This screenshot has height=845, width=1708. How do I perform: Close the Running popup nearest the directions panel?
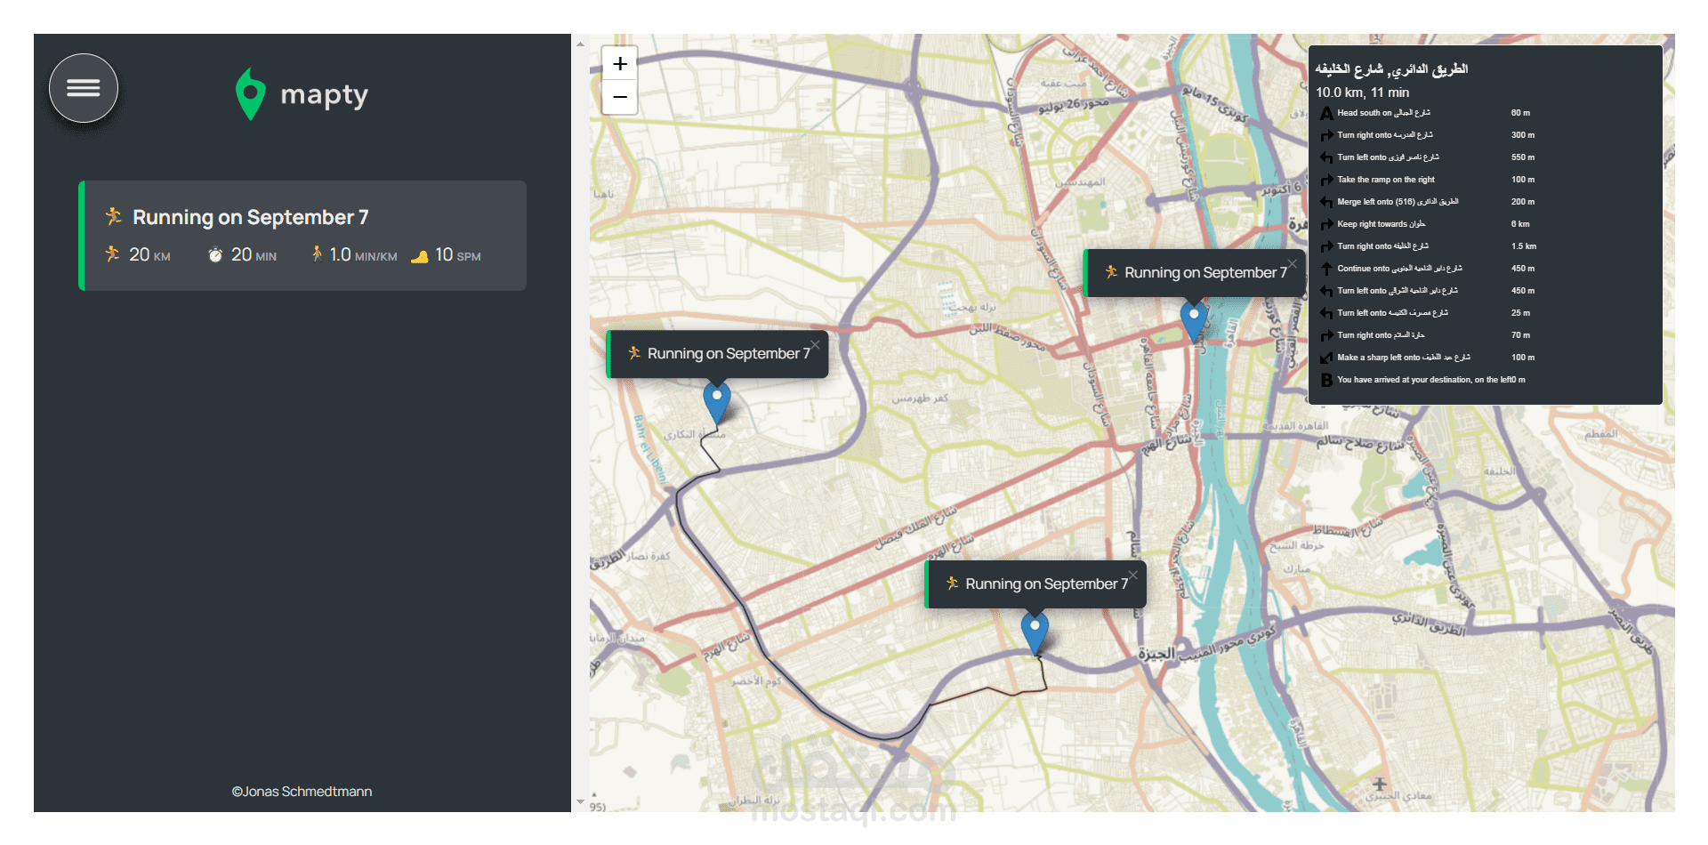click(1292, 263)
